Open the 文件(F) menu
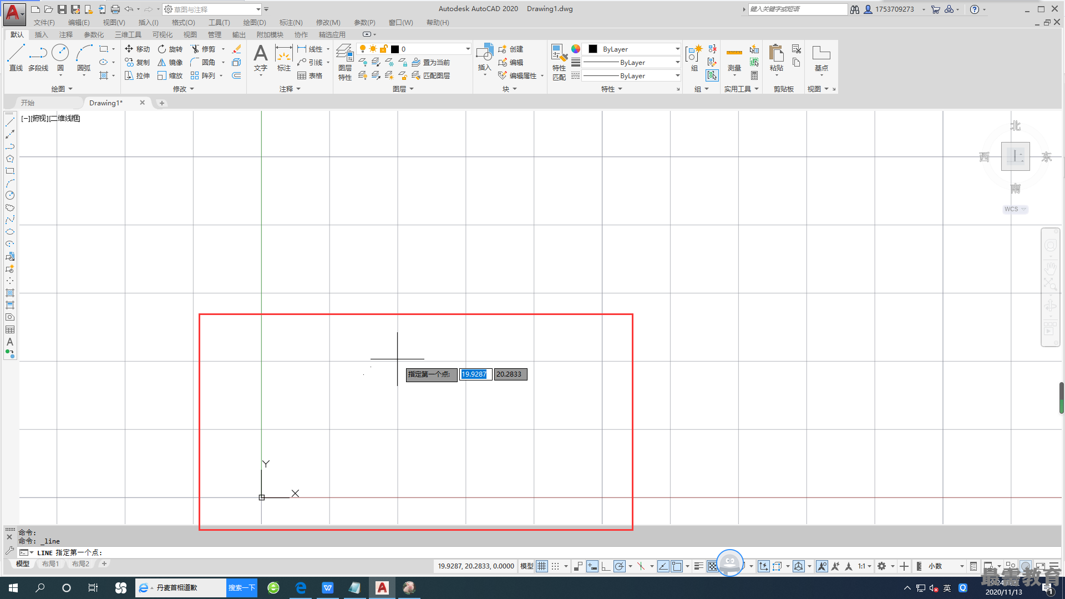 [x=44, y=23]
